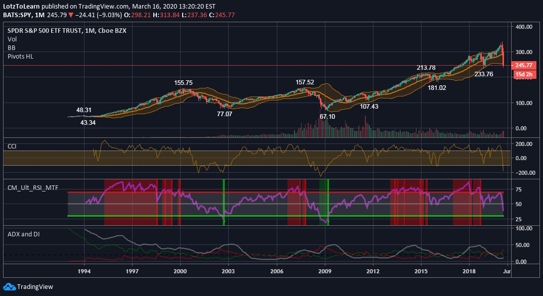Click the 77.07 pivot low label
Image resolution: width=543 pixels, height=296 pixels.
224,114
